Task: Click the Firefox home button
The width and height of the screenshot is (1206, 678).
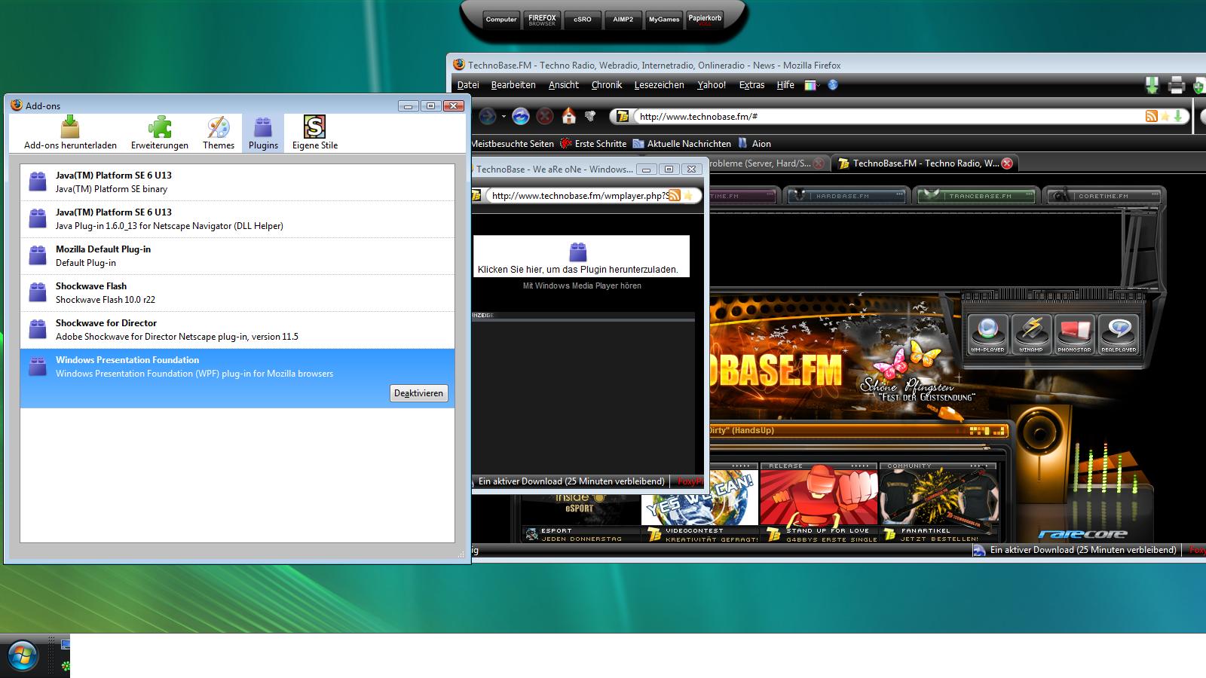Action: pyautogui.click(x=569, y=116)
